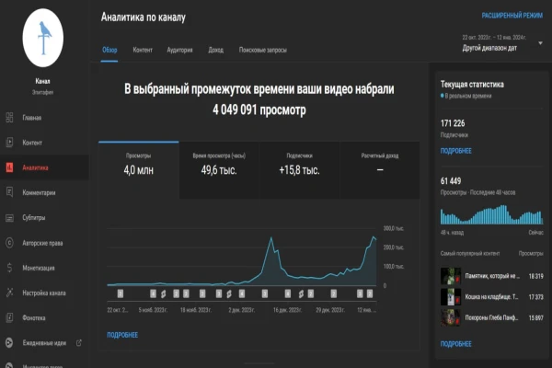This screenshot has height=368, width=552.
Task: Click the 171 226 subscribers count
Action: 453,123
